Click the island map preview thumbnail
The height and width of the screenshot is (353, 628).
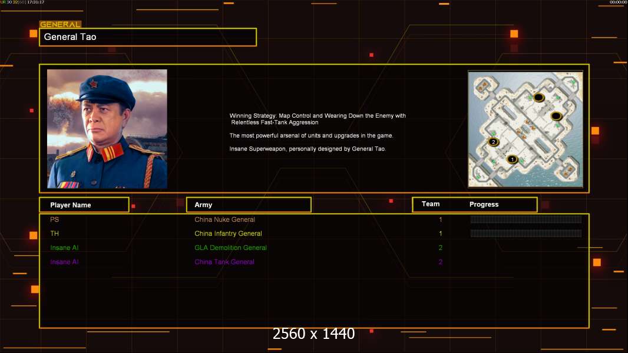525,129
